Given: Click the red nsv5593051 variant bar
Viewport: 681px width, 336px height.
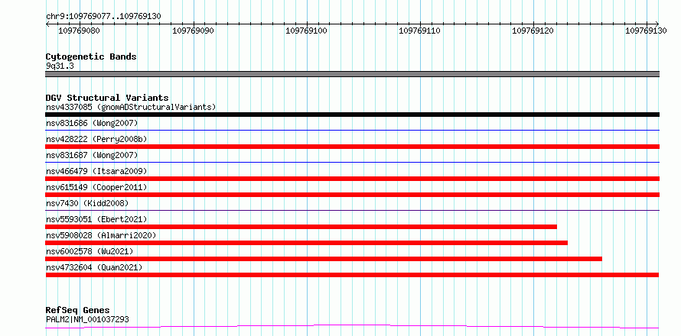Looking at the screenshot, I should point(301,227).
